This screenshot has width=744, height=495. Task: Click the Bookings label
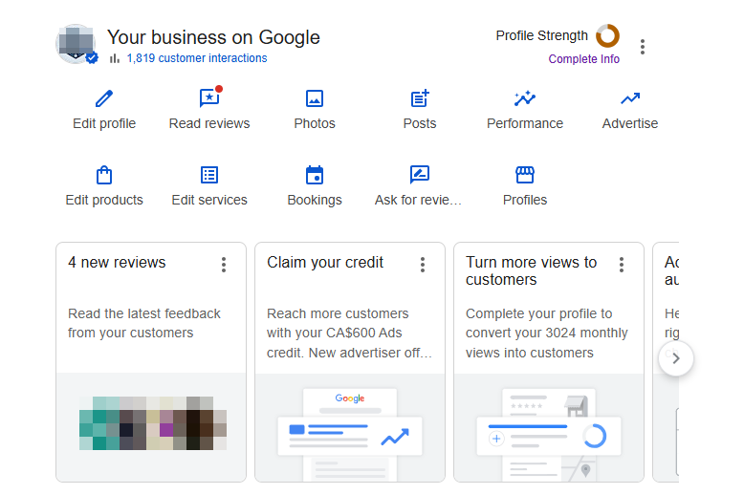315,200
